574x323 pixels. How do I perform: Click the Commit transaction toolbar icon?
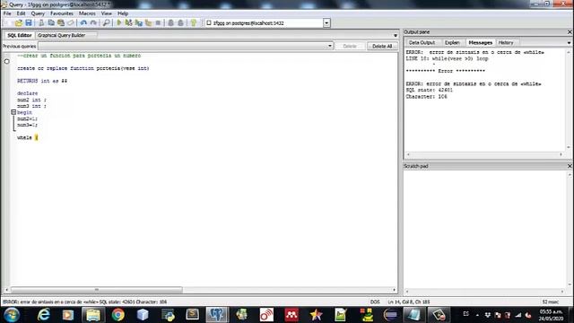170,23
